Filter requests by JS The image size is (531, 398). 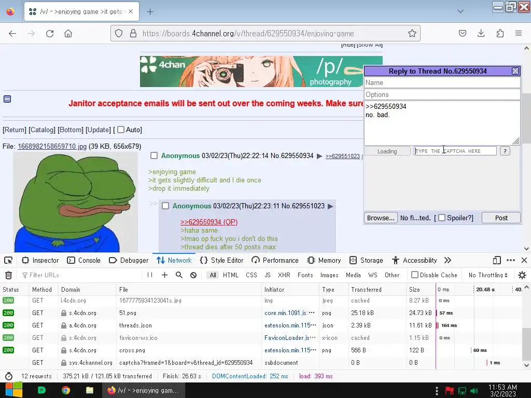(x=268, y=275)
